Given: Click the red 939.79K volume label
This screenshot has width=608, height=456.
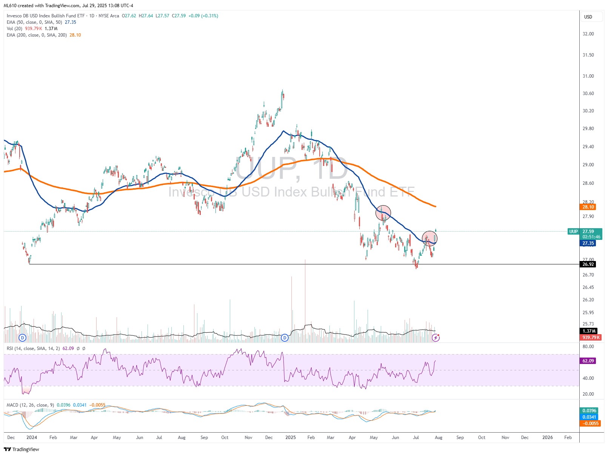Looking at the screenshot, I should pyautogui.click(x=591, y=338).
